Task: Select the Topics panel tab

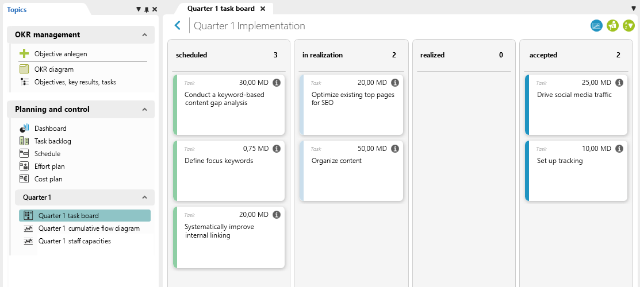Action: click(x=17, y=9)
